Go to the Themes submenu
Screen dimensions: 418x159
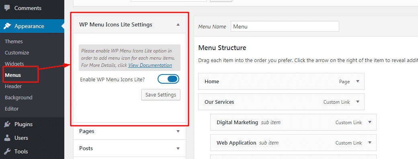tap(14, 41)
